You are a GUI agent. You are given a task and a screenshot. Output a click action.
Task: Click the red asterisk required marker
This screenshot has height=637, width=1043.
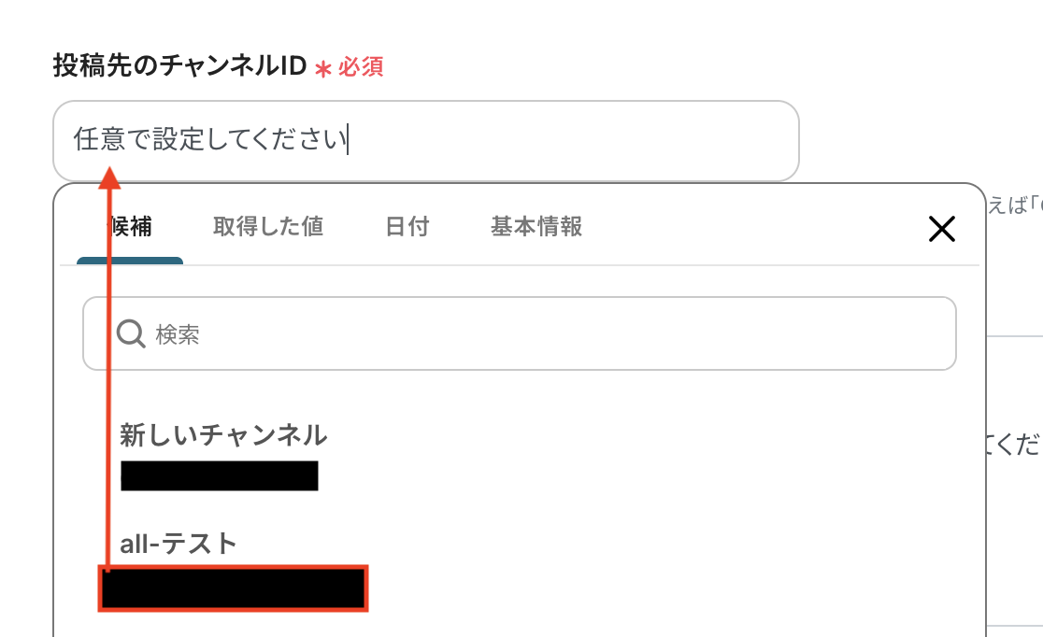click(x=323, y=68)
